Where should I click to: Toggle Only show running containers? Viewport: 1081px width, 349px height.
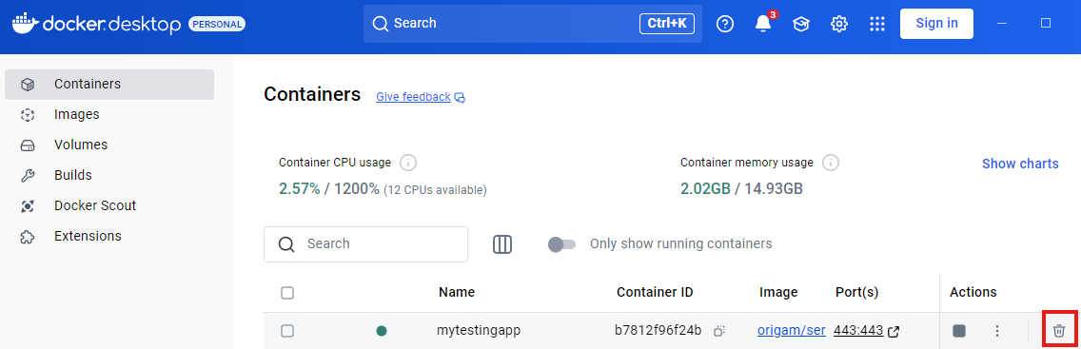pyautogui.click(x=561, y=244)
